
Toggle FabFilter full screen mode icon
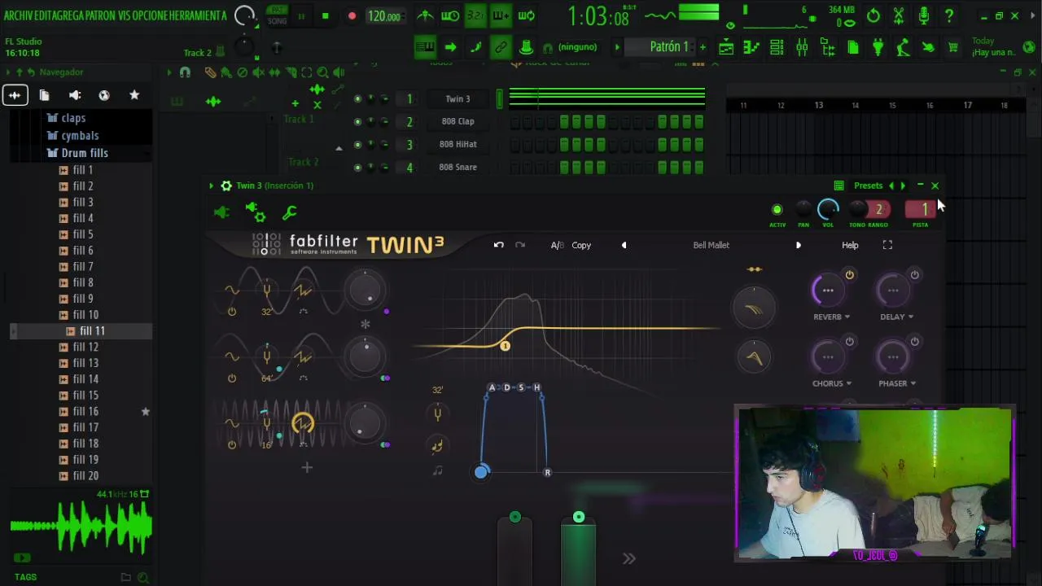(887, 245)
